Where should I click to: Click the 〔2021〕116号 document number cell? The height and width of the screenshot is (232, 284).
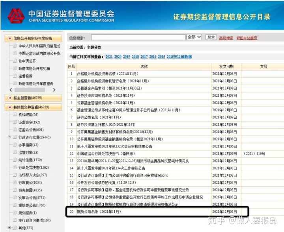(x=254, y=154)
